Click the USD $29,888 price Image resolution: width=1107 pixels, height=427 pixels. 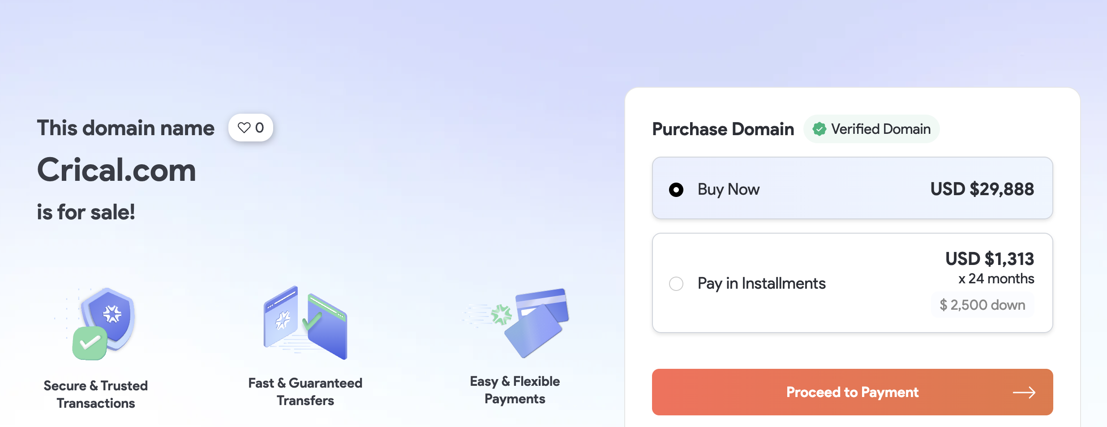[982, 189]
